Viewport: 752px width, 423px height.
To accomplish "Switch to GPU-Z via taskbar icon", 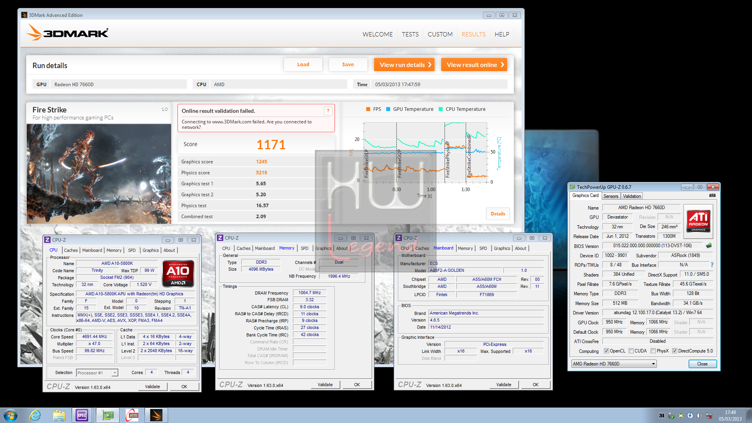I will 108,415.
